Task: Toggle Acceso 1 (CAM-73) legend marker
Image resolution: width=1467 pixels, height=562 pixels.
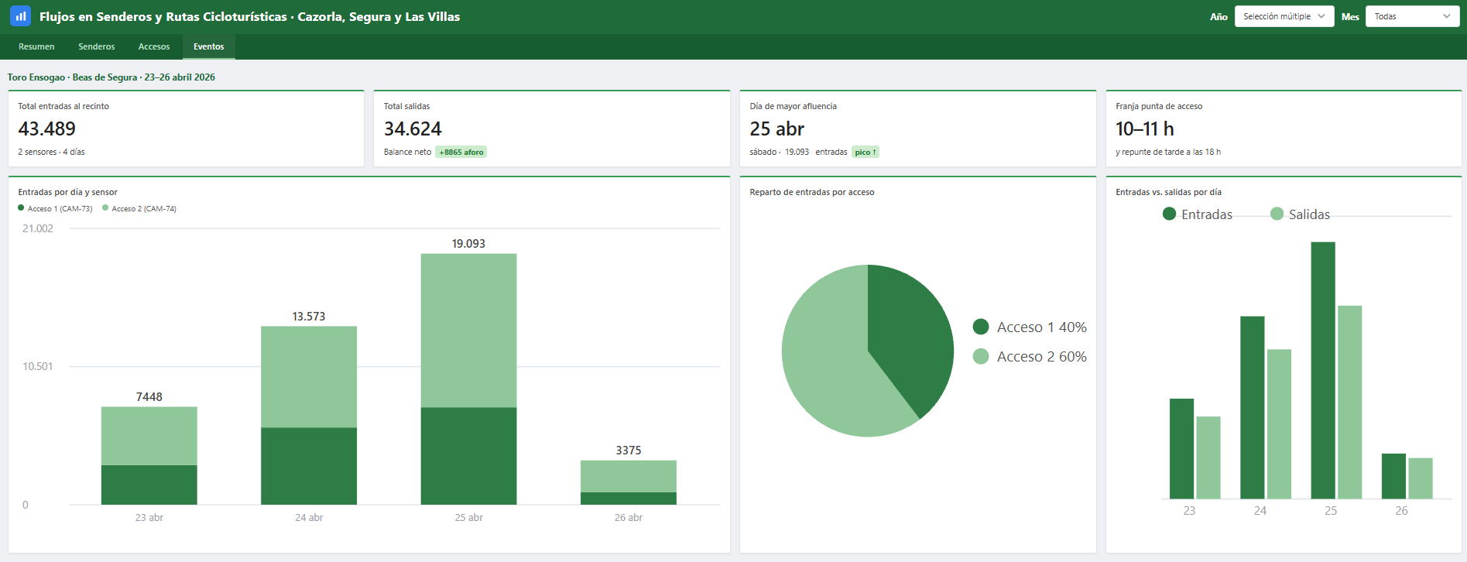Action: tap(21, 208)
